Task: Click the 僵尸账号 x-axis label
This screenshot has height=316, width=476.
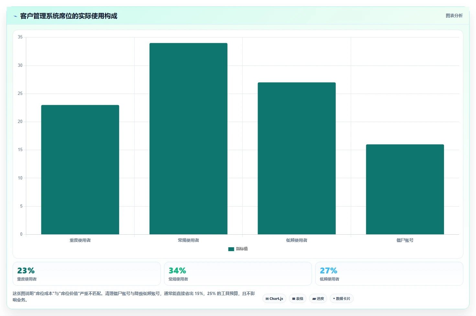Action: coord(405,240)
